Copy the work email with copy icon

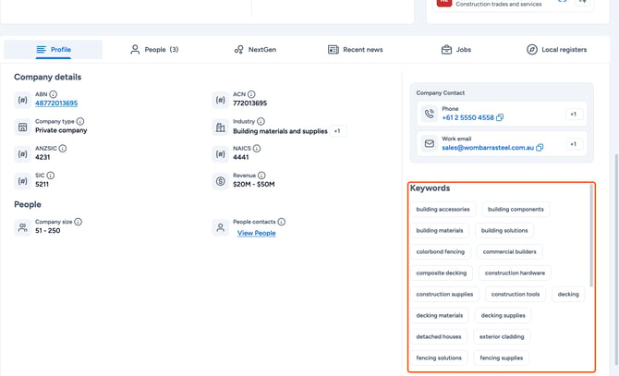540,148
